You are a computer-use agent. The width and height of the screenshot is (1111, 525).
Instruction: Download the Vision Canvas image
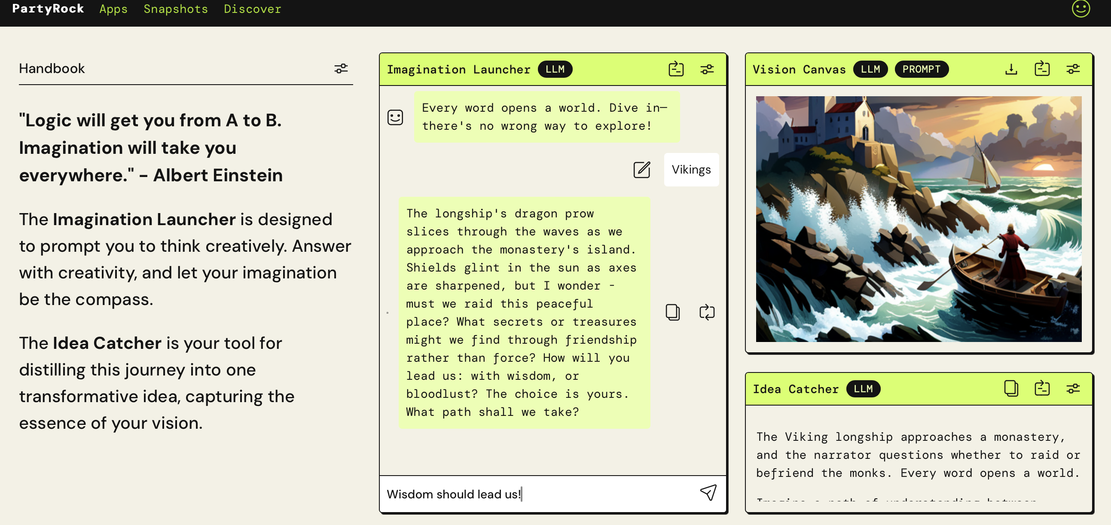click(x=1011, y=69)
